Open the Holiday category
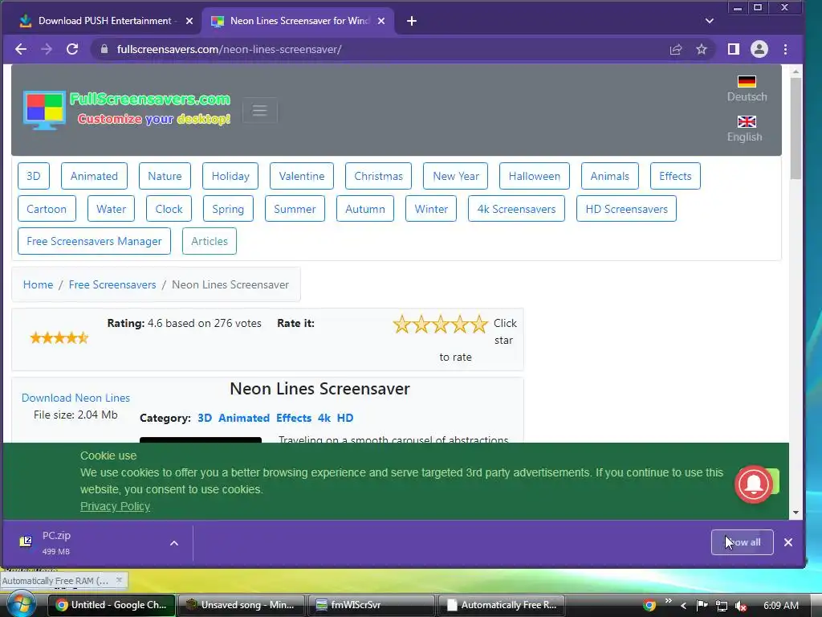 coord(230,176)
